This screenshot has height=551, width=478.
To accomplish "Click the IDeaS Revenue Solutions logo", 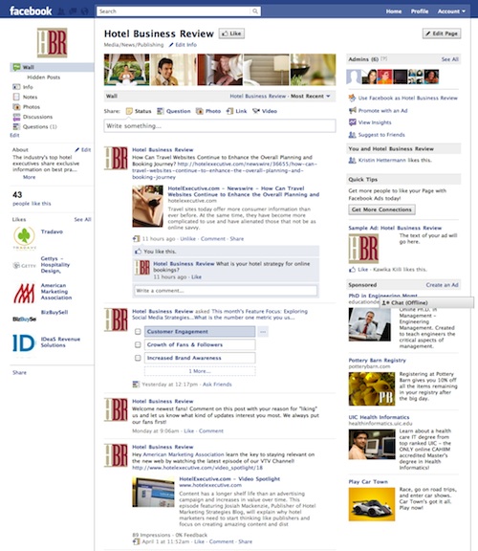I will tap(24, 343).
